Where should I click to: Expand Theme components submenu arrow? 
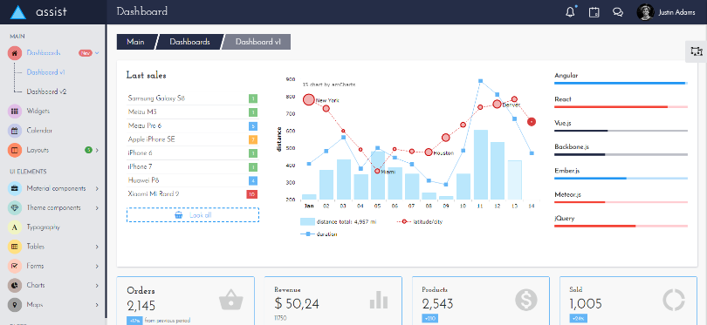pos(97,208)
